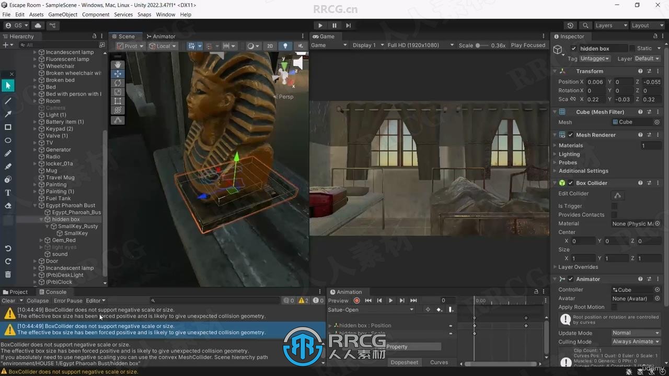Disable the Box Collider component checkbox
Screen dimensions: 669x376
(x=571, y=183)
